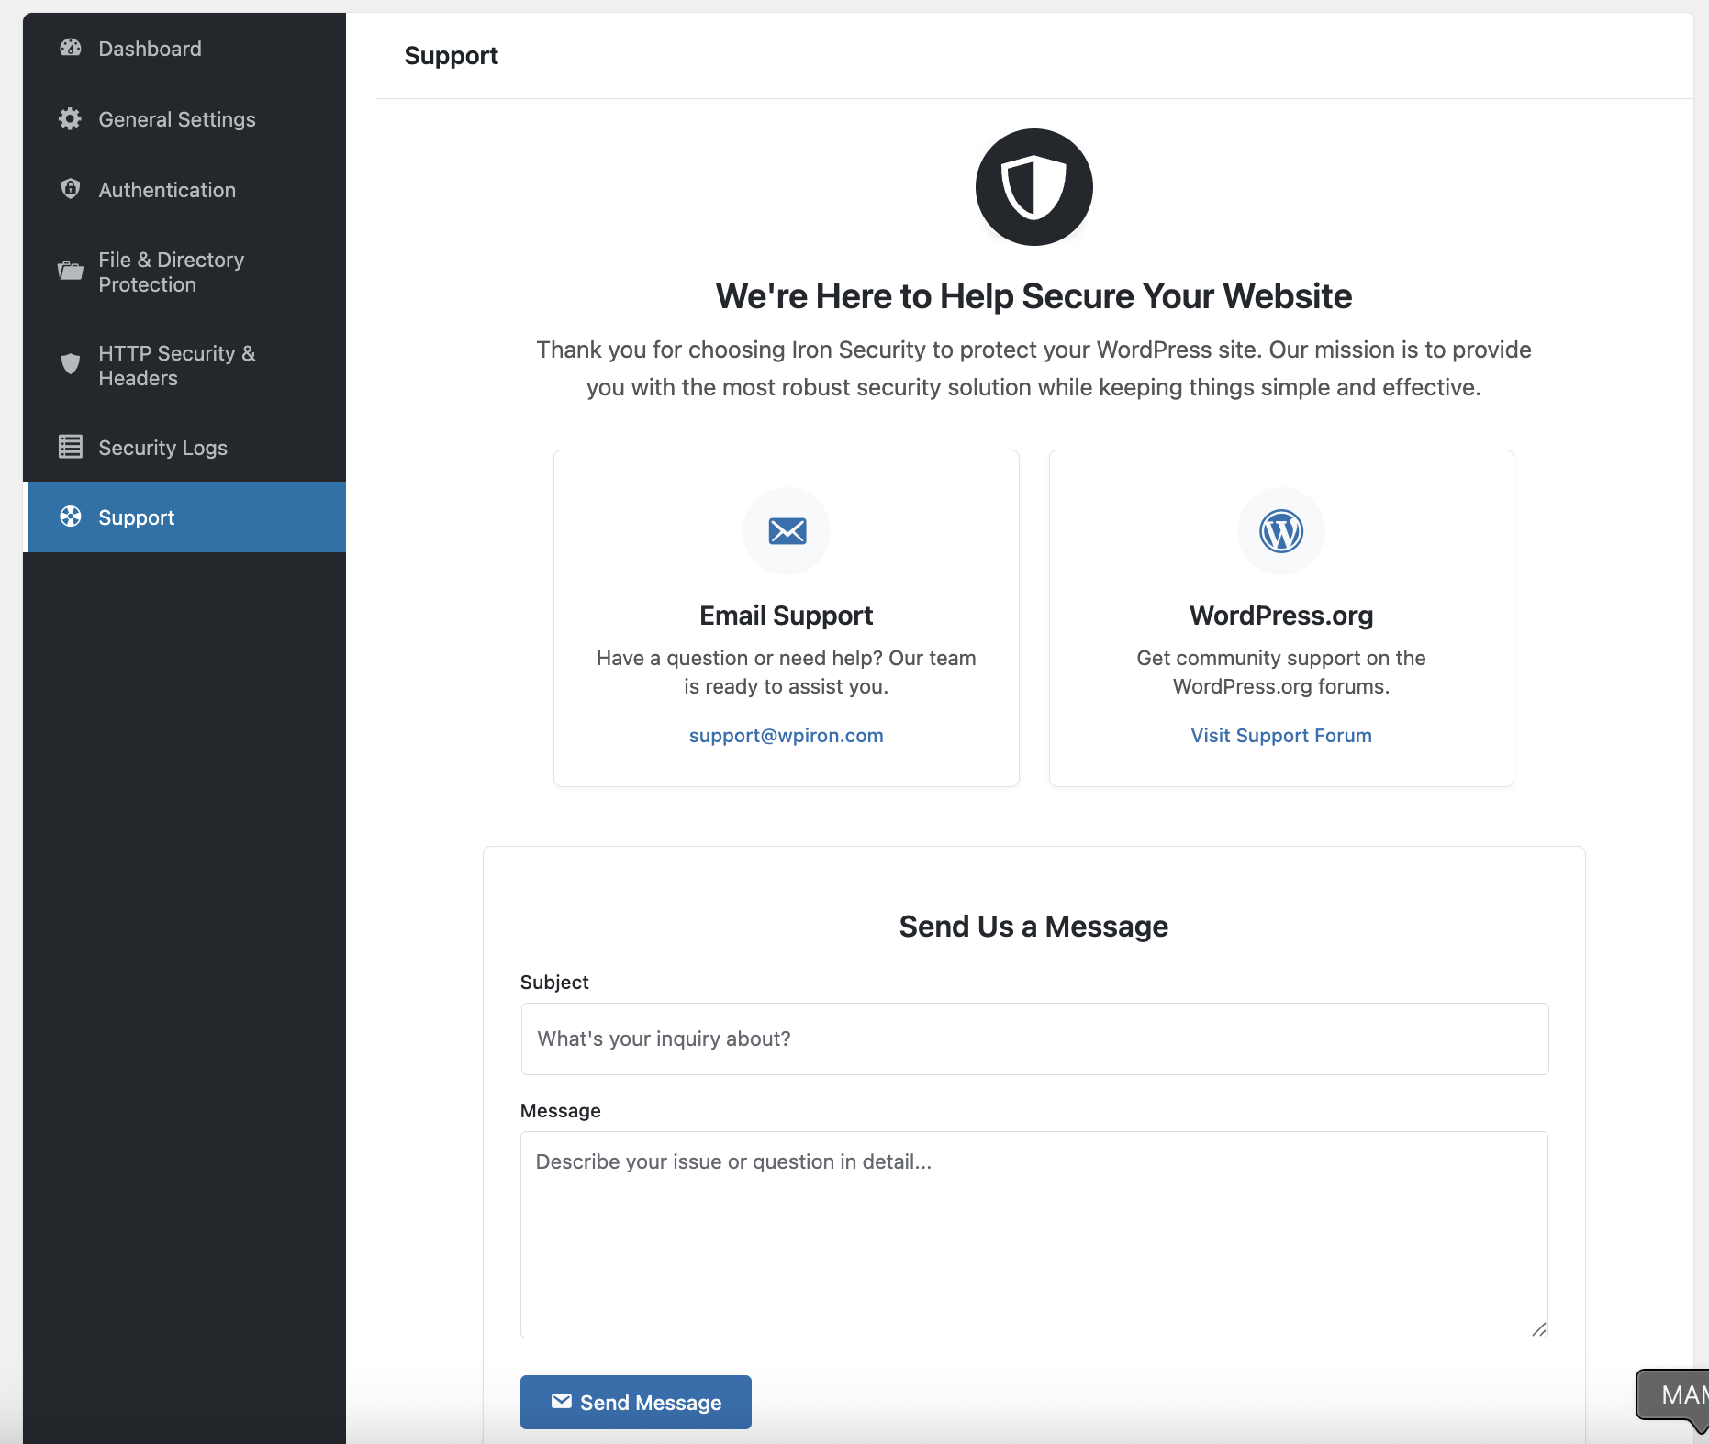Open the Authentication section

click(167, 190)
